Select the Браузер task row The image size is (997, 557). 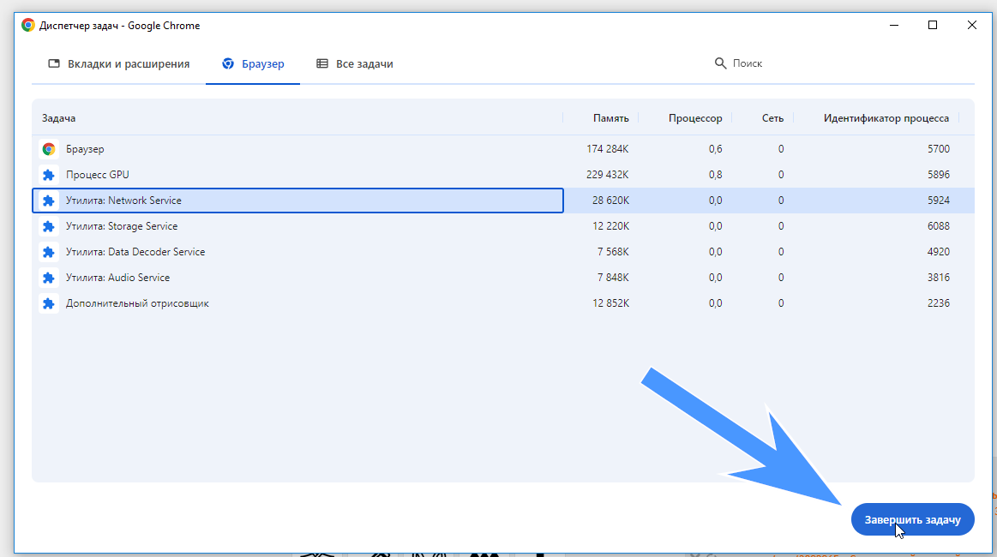[x=503, y=149]
